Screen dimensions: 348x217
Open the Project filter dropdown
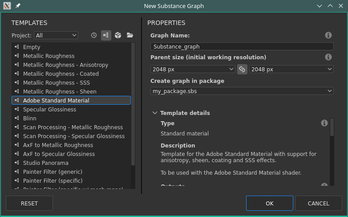56,35
